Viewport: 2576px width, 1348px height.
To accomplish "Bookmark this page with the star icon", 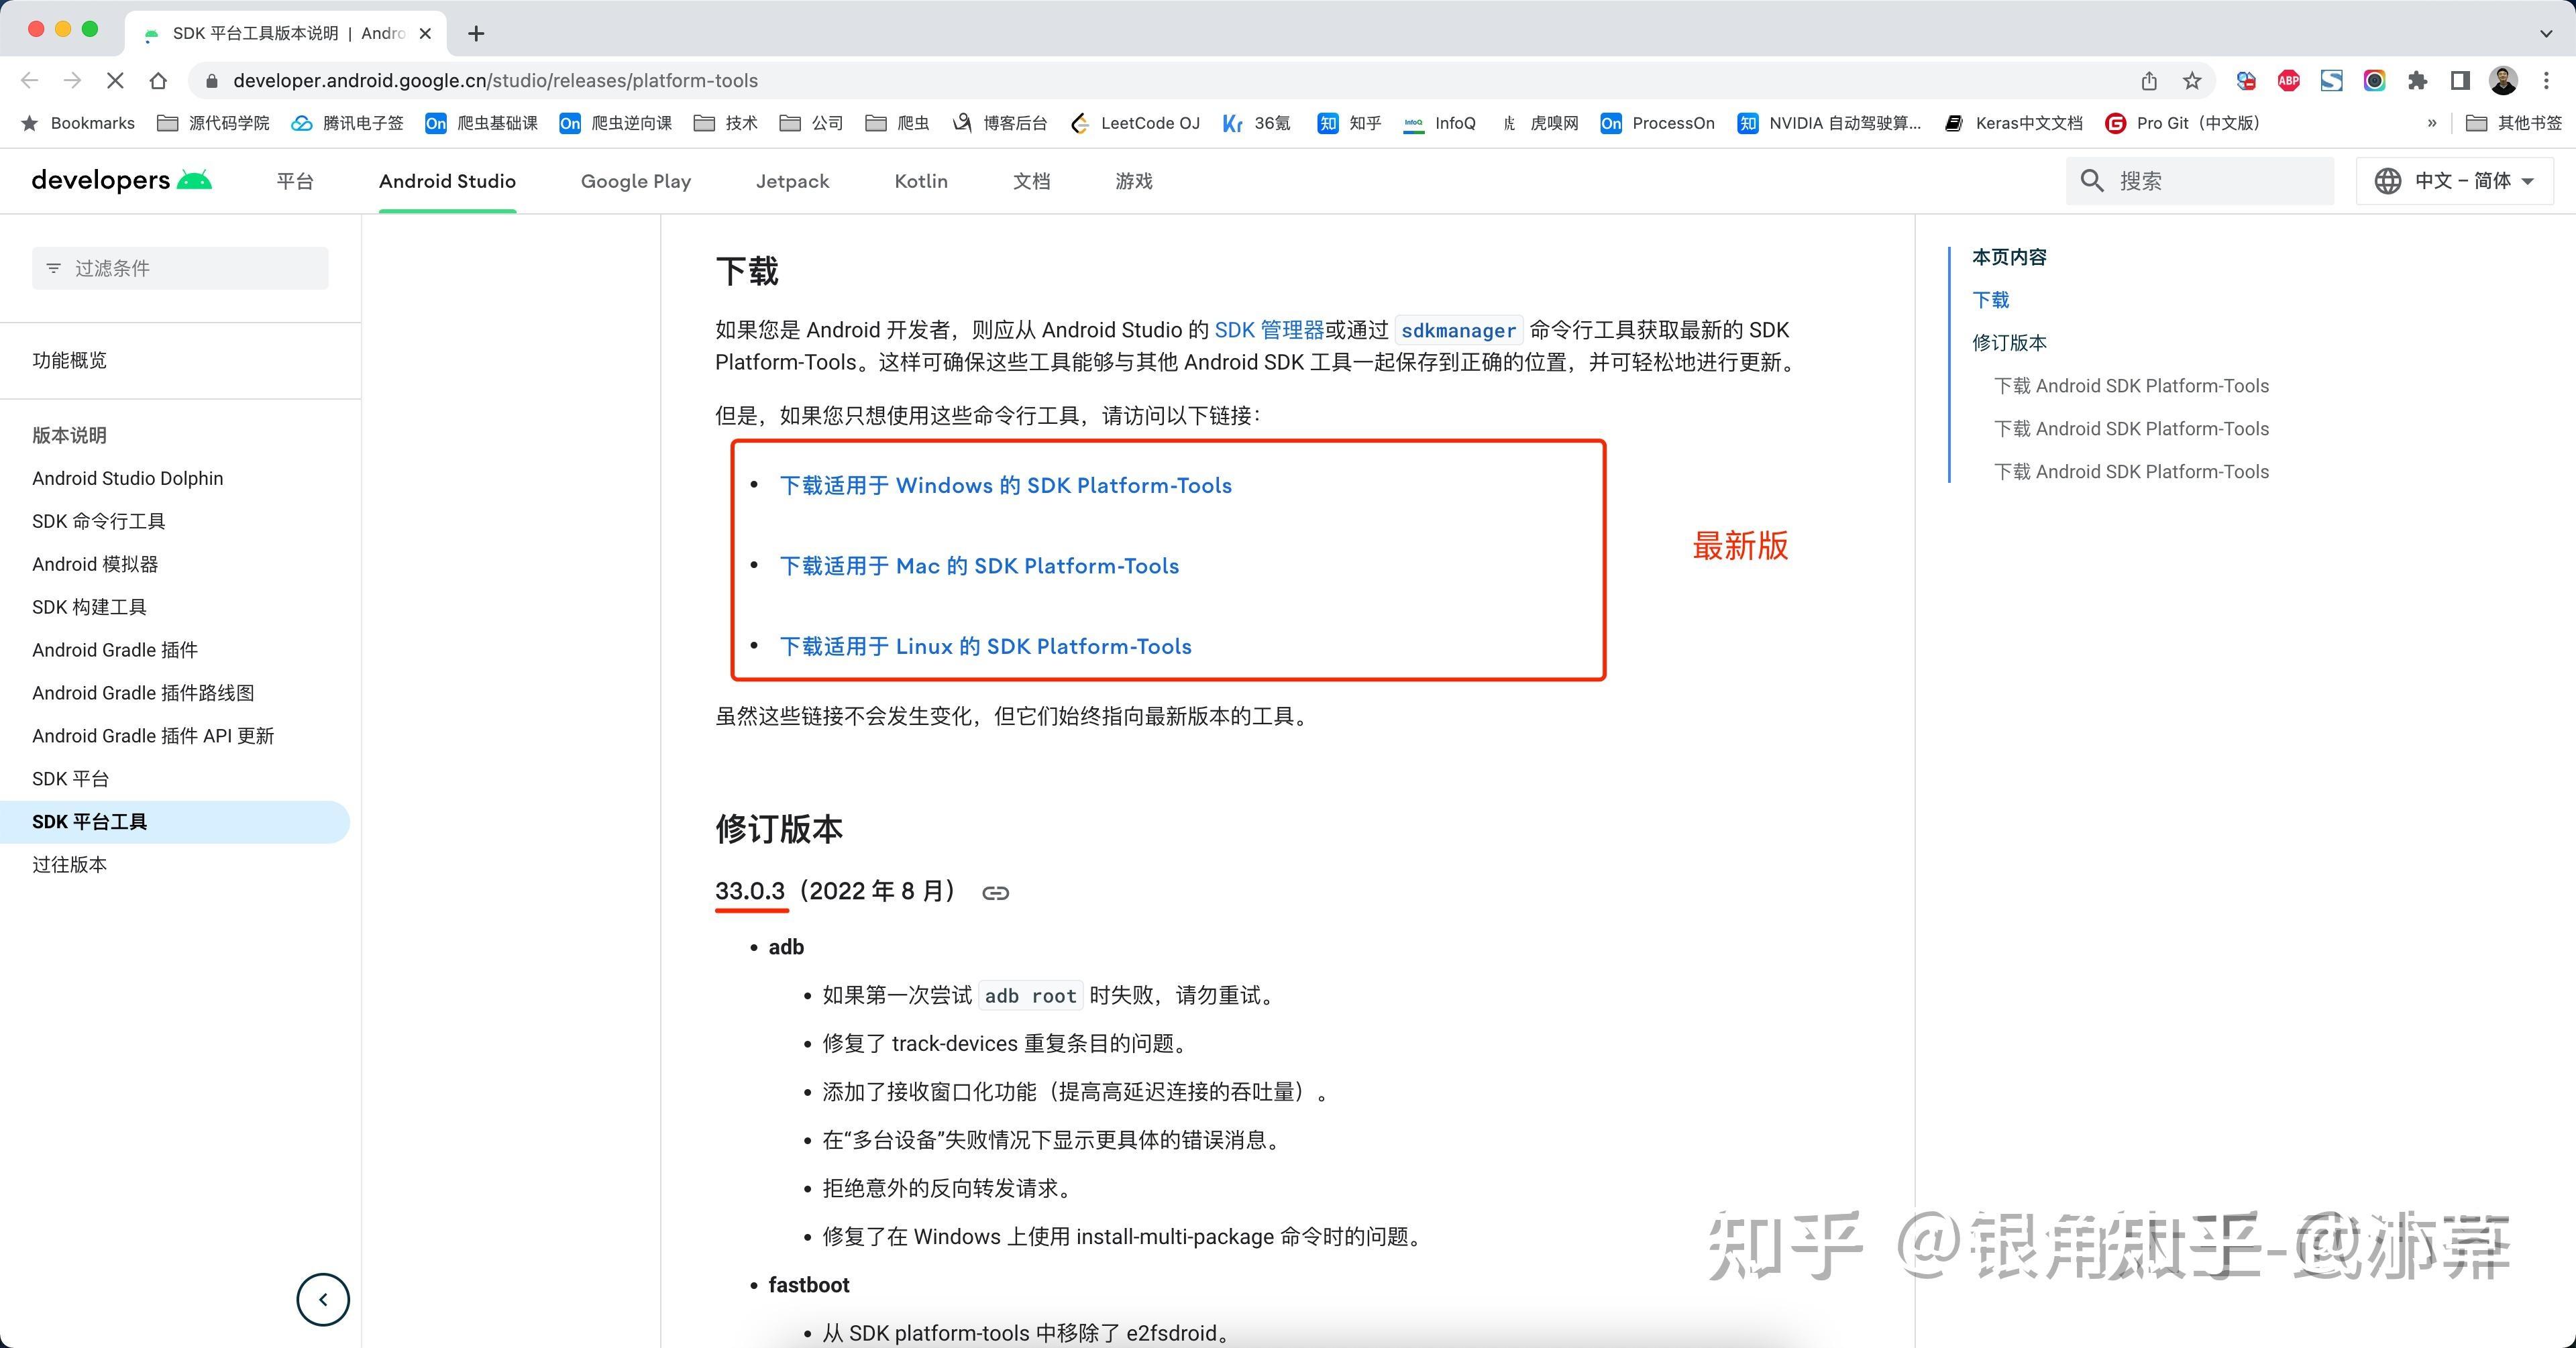I will (x=2192, y=81).
